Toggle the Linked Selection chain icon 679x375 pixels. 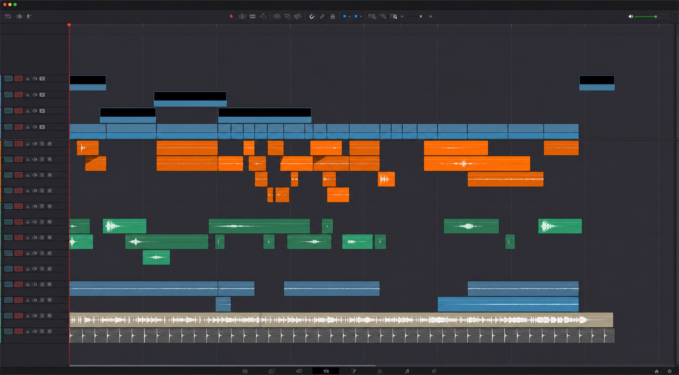tap(322, 16)
